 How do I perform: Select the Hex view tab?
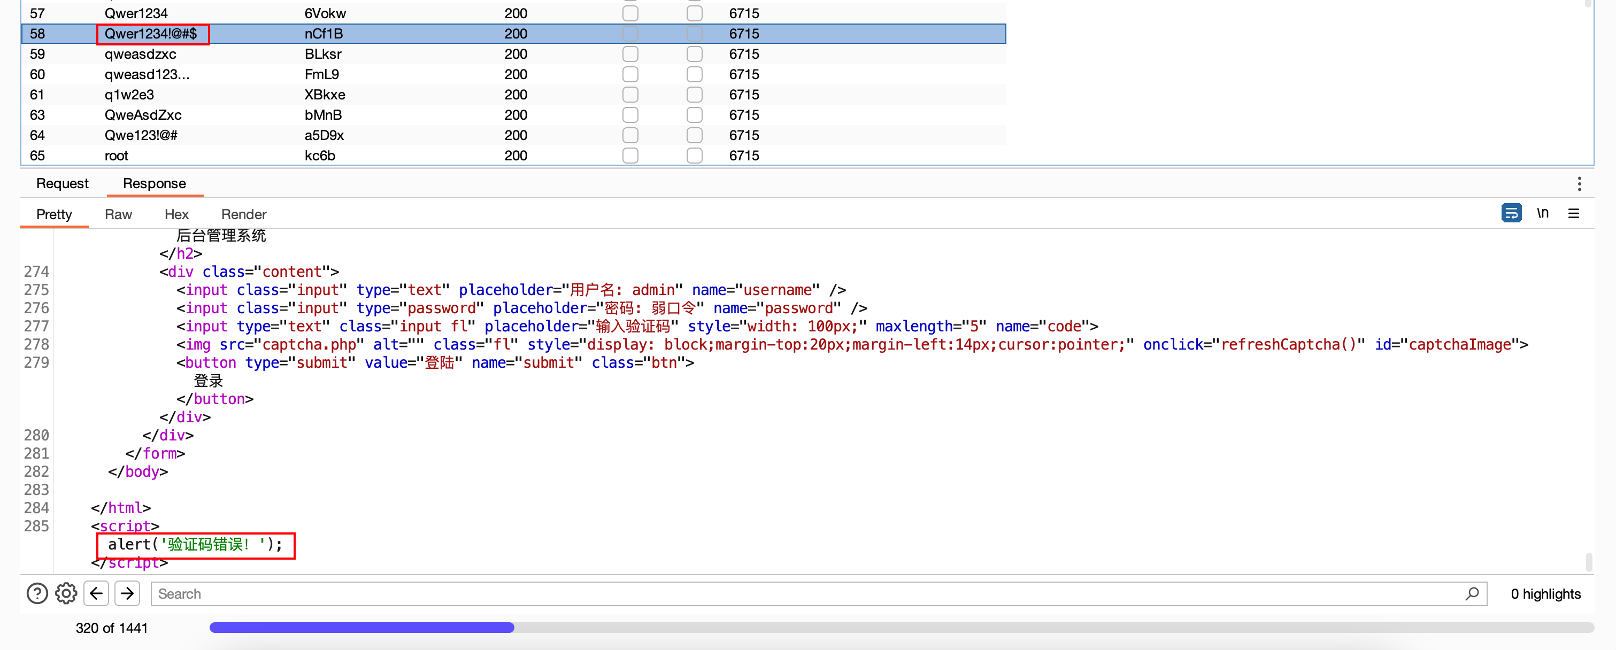[x=176, y=214]
